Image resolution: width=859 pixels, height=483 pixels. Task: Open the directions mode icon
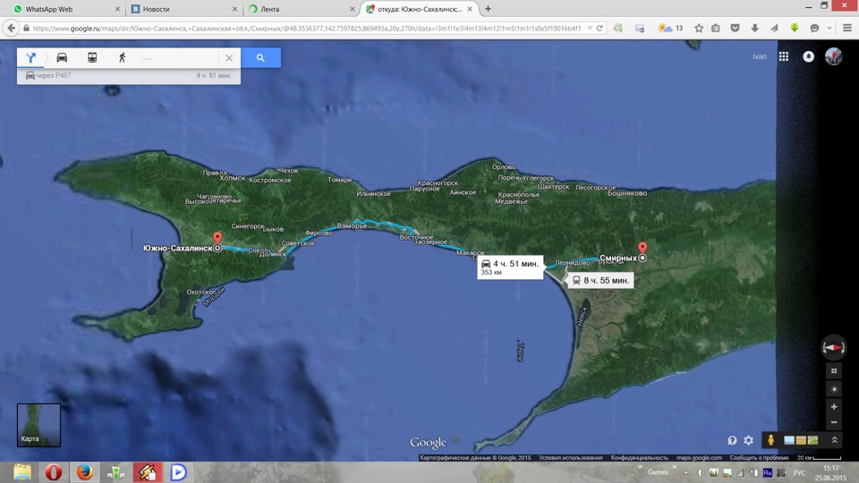(30, 57)
